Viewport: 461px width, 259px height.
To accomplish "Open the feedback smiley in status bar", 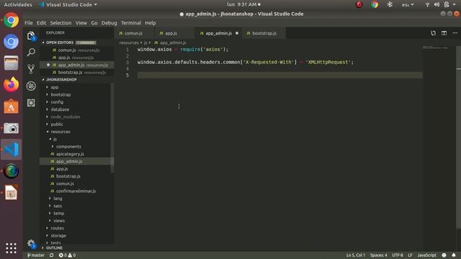I will (444, 255).
